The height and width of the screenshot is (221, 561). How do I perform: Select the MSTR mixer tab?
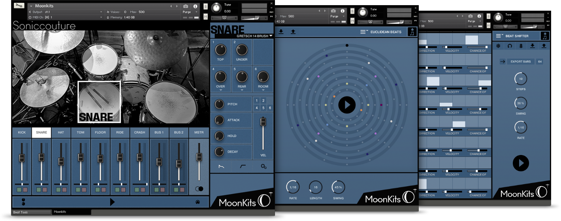coord(199,132)
